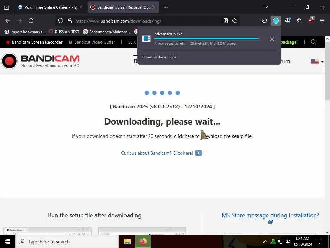This screenshot has height=248, width=330.
Task: Go back to previous page
Action: [8, 21]
